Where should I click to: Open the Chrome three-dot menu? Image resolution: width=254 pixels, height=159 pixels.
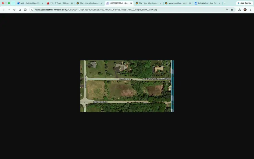click(250, 10)
